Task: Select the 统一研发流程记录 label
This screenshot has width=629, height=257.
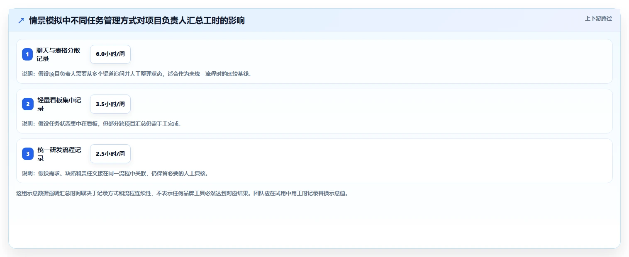Action: pyautogui.click(x=59, y=154)
